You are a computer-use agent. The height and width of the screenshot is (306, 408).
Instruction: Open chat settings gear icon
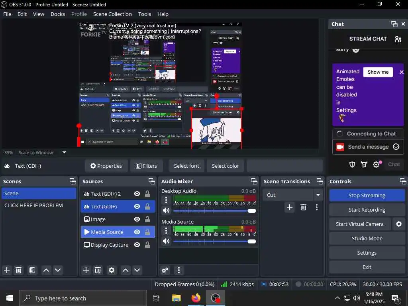click(x=376, y=165)
